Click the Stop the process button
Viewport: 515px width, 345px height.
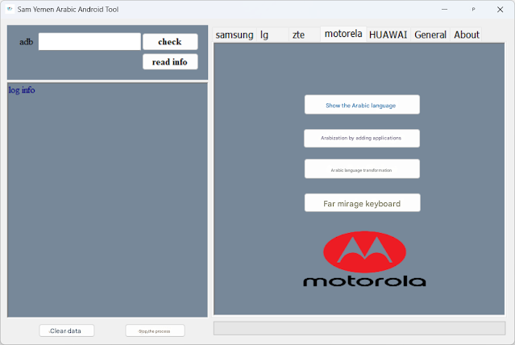pos(155,330)
